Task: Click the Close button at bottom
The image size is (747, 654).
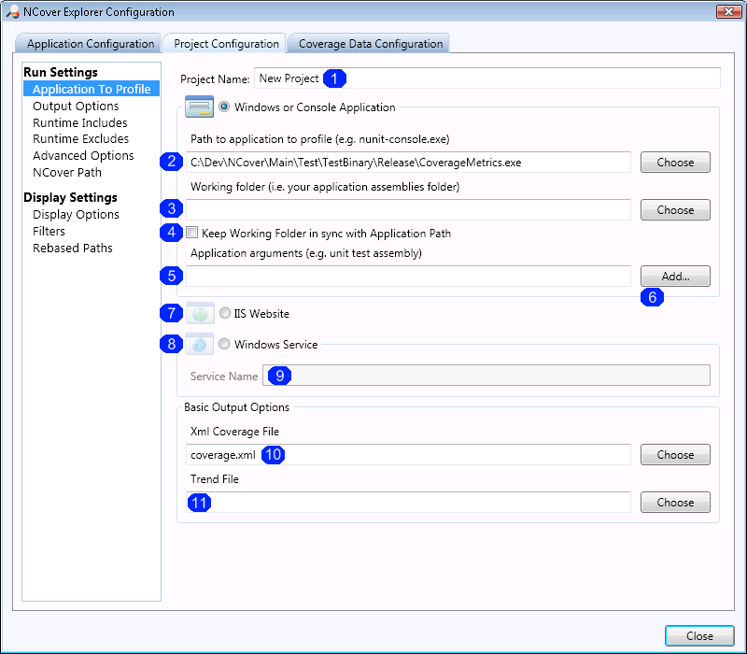Action: point(699,636)
